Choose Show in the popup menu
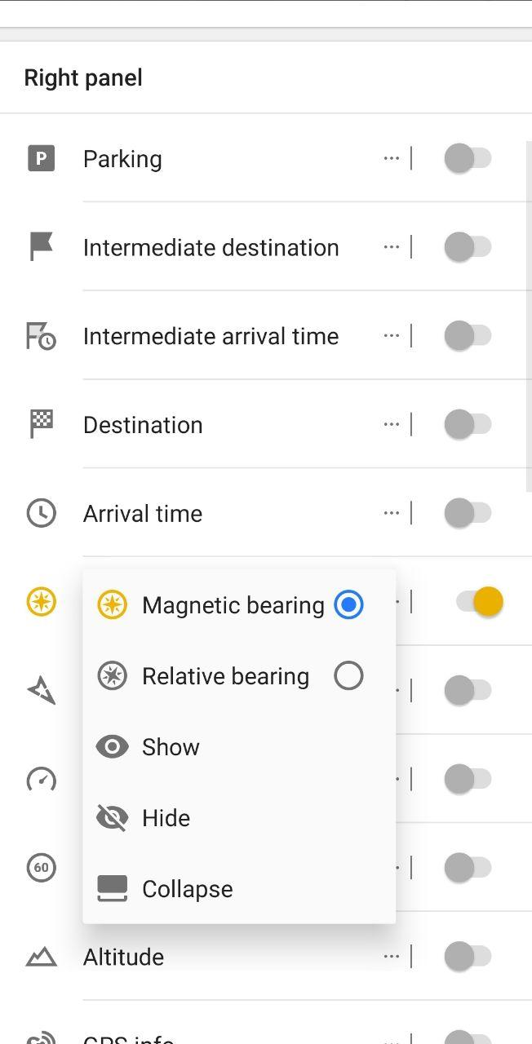 (x=239, y=747)
